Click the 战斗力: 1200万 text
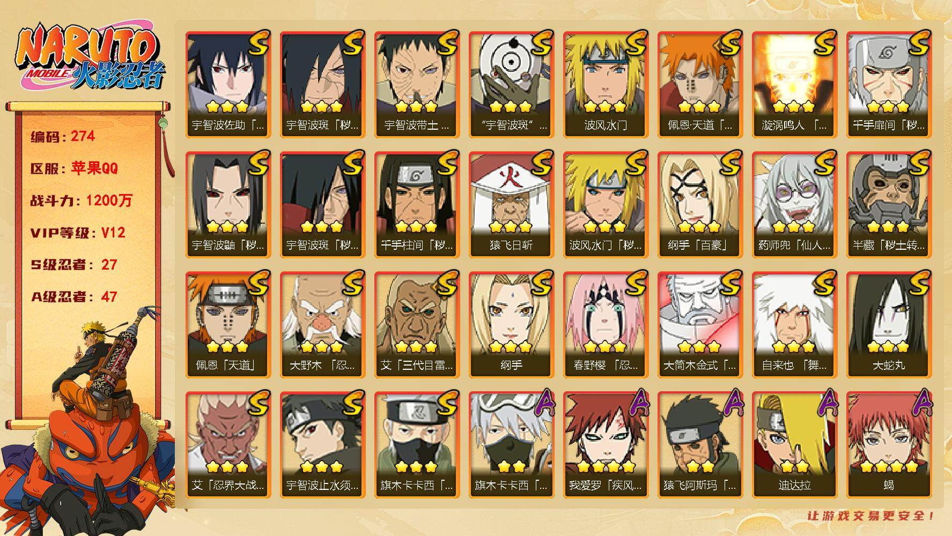This screenshot has width=952, height=536. (x=82, y=200)
